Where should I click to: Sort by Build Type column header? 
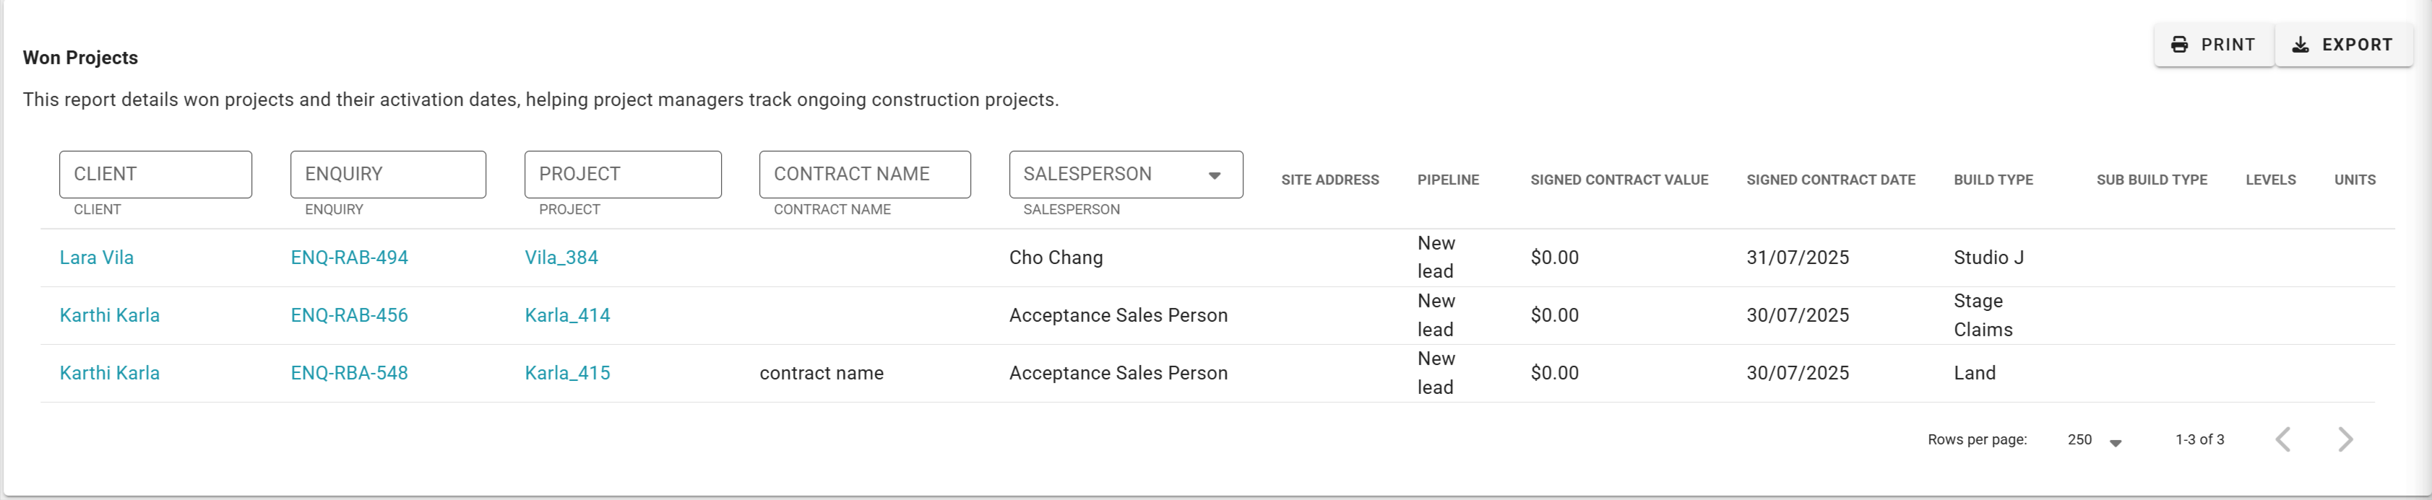(x=1993, y=179)
